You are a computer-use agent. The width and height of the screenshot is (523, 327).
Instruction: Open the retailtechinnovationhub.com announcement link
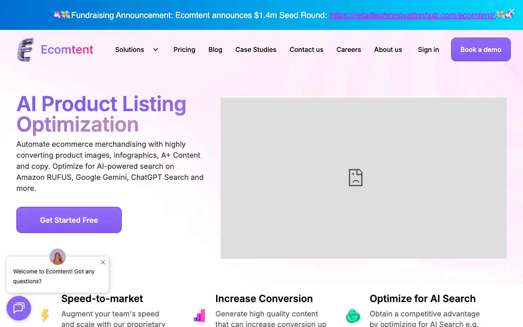(x=412, y=15)
